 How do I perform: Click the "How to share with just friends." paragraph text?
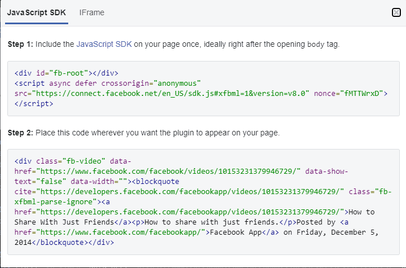(209, 222)
